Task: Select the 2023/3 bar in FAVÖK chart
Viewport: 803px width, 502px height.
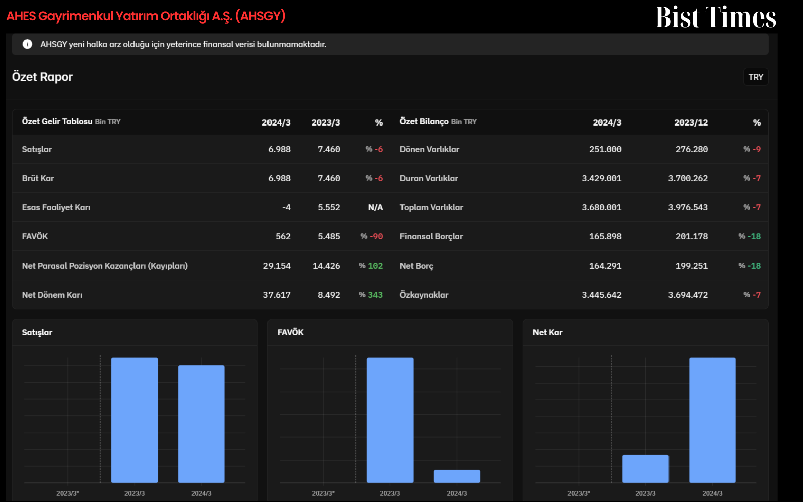Action: (x=390, y=420)
